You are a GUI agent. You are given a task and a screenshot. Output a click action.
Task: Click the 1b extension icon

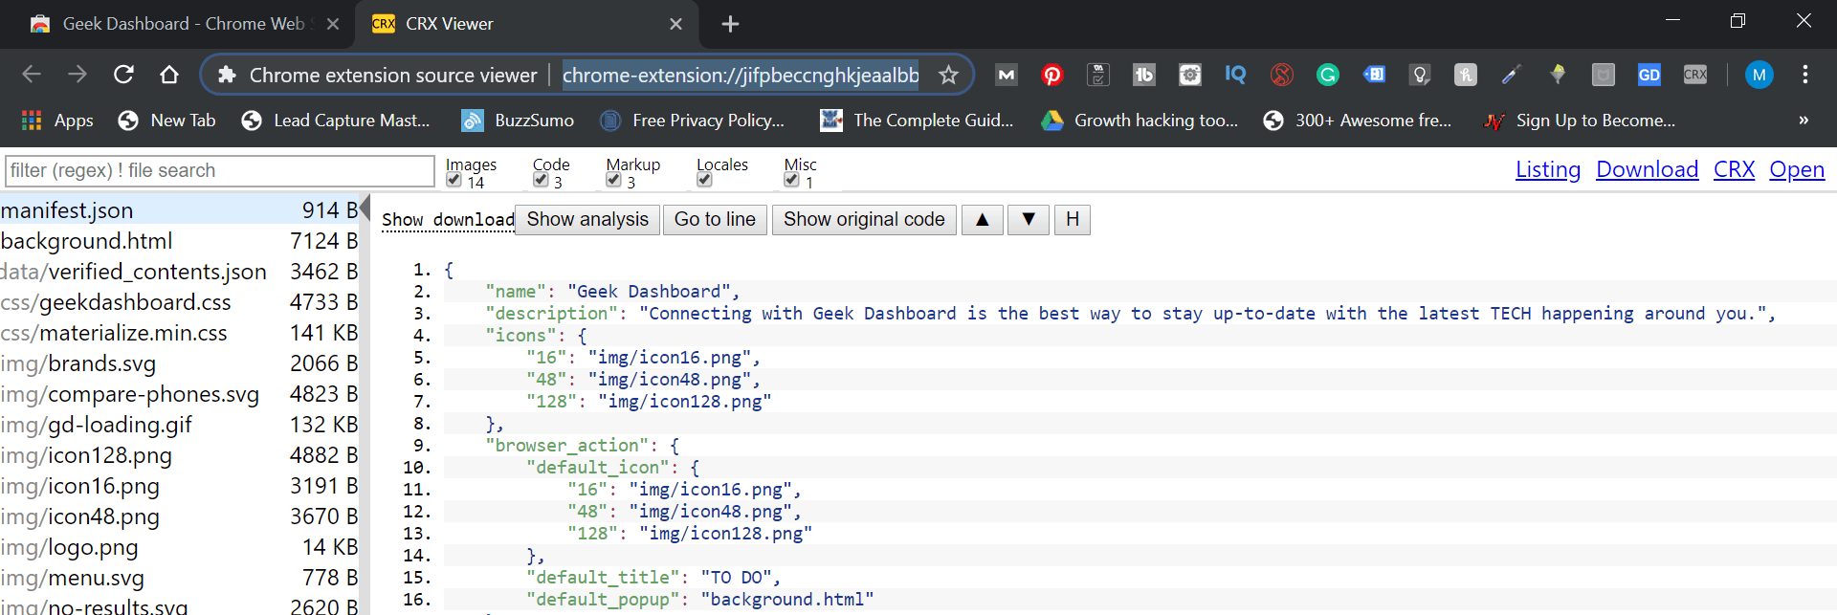coord(1143,75)
